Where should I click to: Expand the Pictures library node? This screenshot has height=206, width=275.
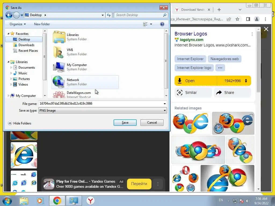[x=11, y=79]
